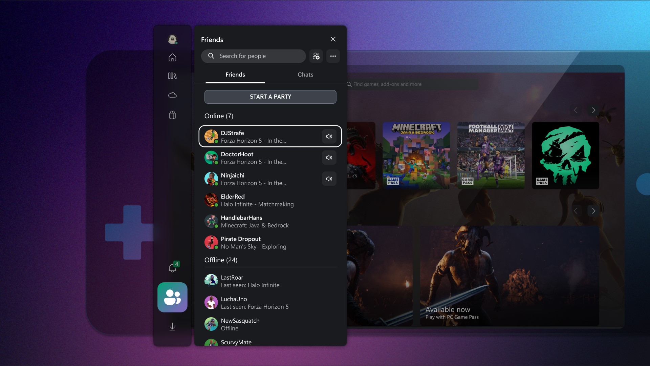
Task: Switch to the Chats tab
Action: (x=305, y=75)
